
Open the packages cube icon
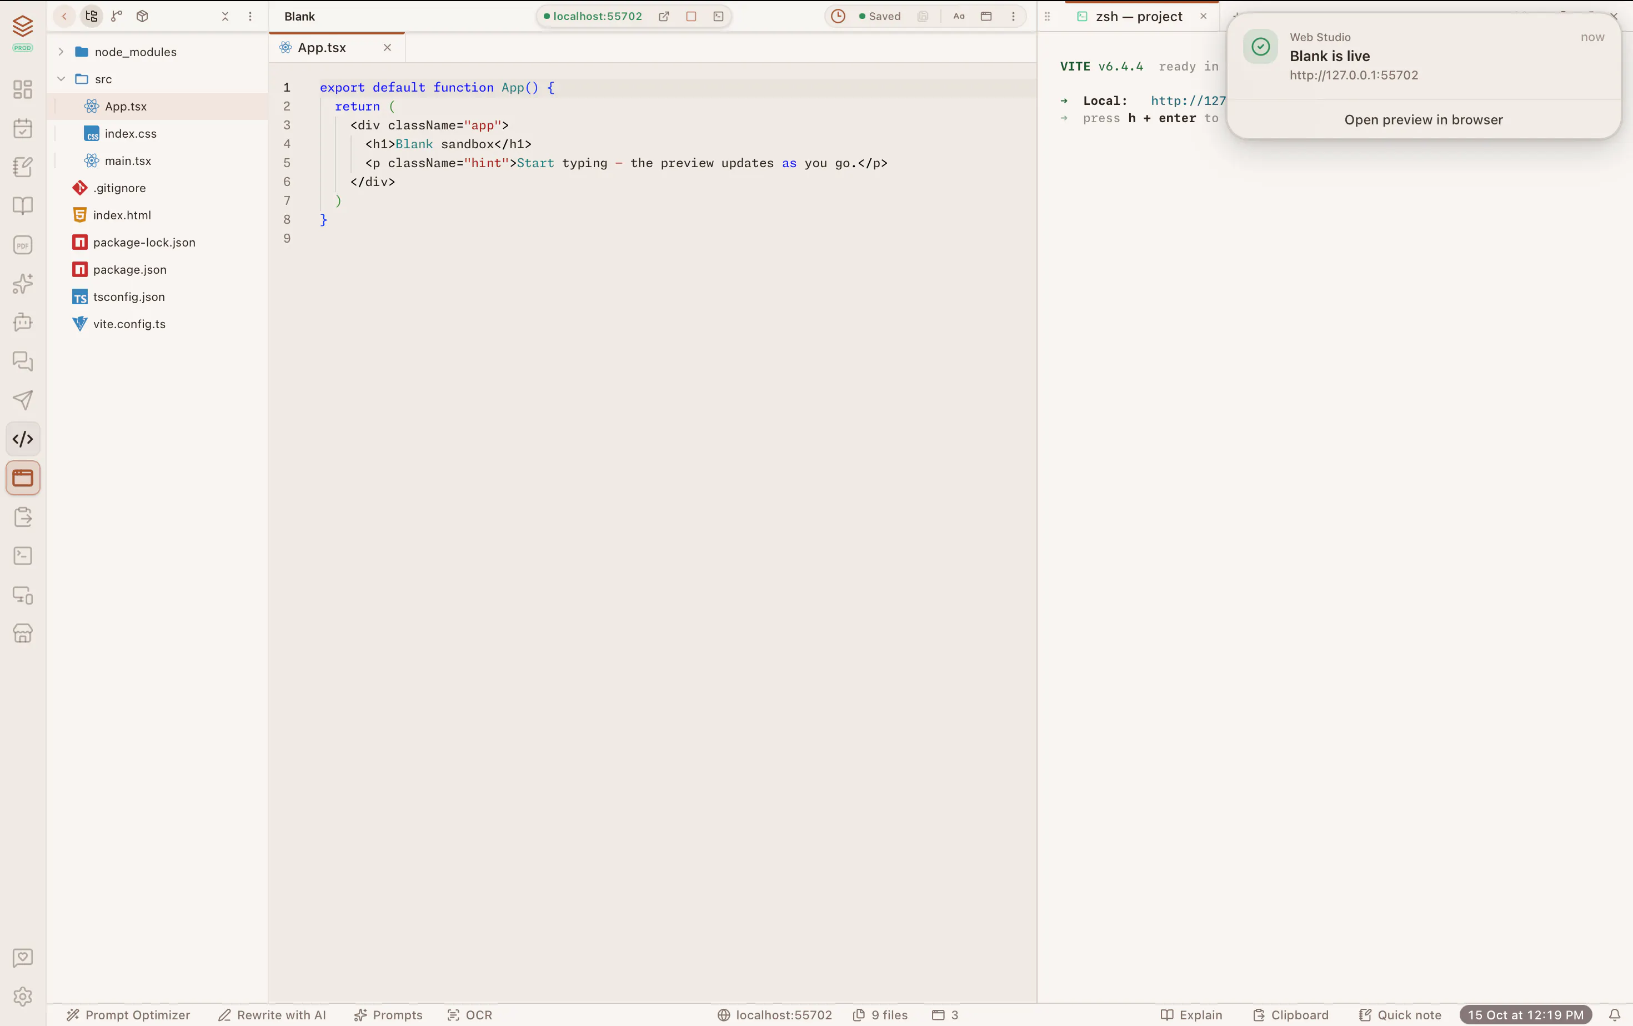[142, 16]
